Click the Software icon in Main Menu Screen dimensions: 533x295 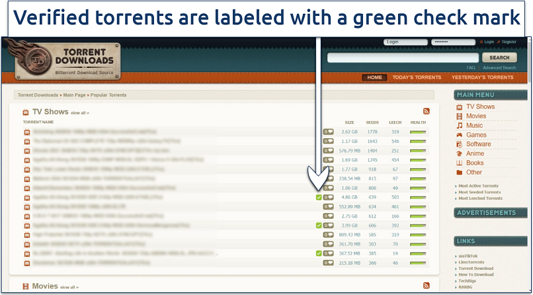[x=460, y=144]
